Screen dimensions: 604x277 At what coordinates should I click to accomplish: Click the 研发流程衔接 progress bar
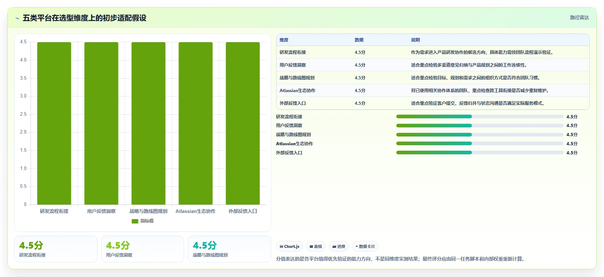click(480, 116)
